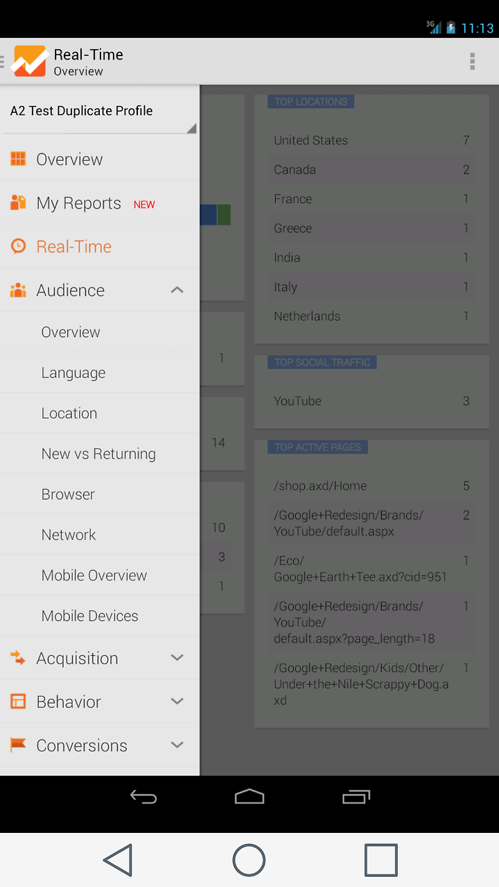Tap the Google Analytics app logo
Image resolution: width=499 pixels, height=887 pixels.
pos(30,62)
